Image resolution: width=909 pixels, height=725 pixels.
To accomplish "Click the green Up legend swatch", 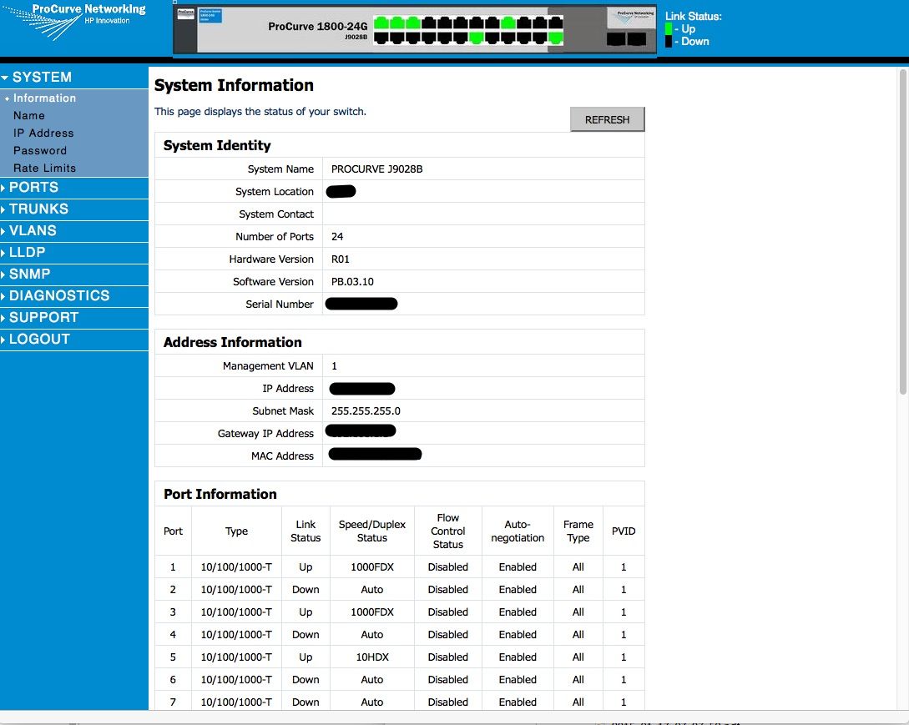I will 669,29.
